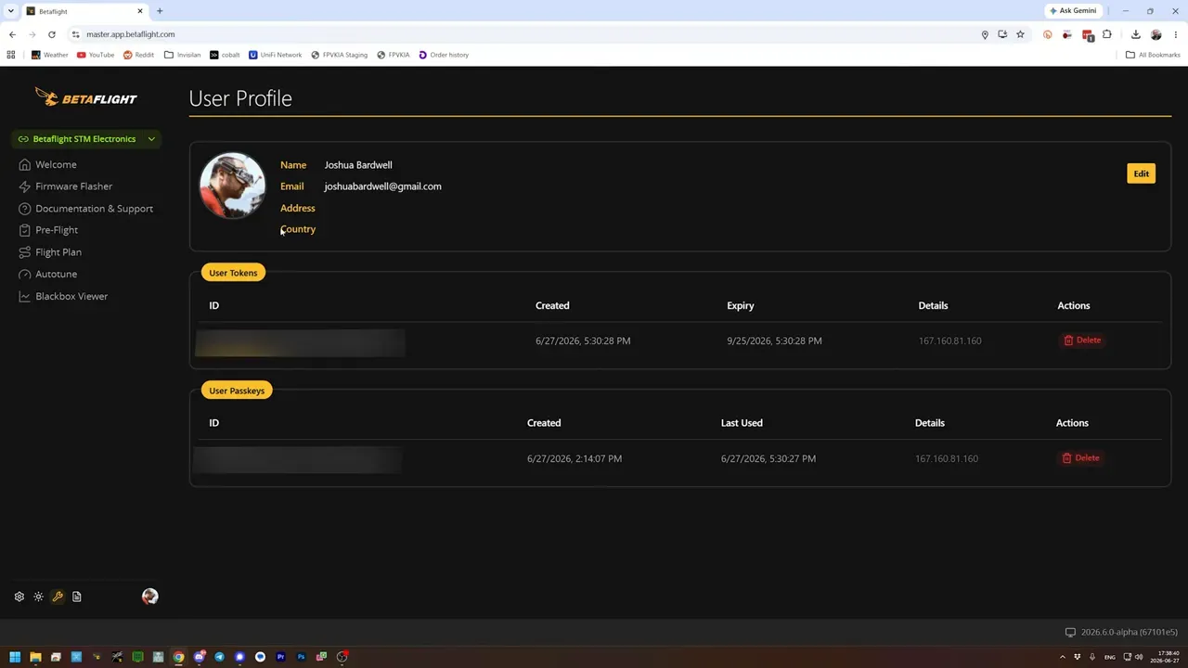Open the Reddit bookmark
1188x668 pixels.
139,55
